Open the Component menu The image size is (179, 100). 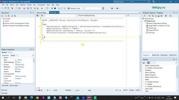pyautogui.click(x=41, y=5)
